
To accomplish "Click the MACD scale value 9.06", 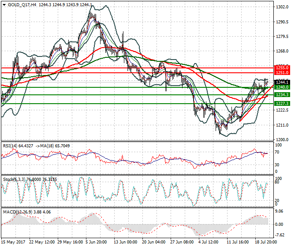I will coord(280,211).
